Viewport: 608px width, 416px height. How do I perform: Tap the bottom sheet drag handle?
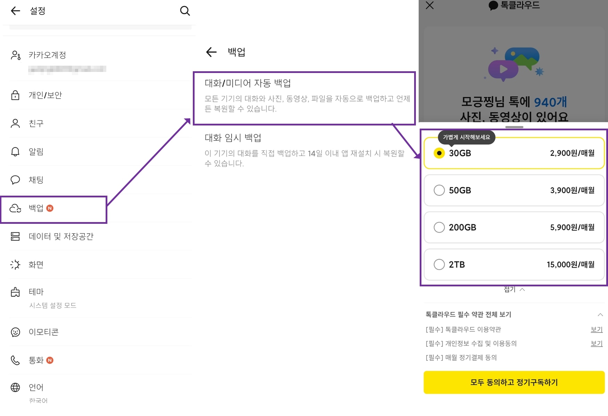coord(514,127)
